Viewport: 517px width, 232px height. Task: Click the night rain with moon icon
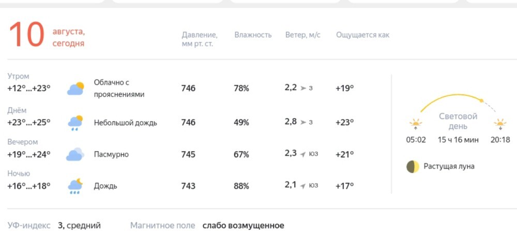pos(75,186)
